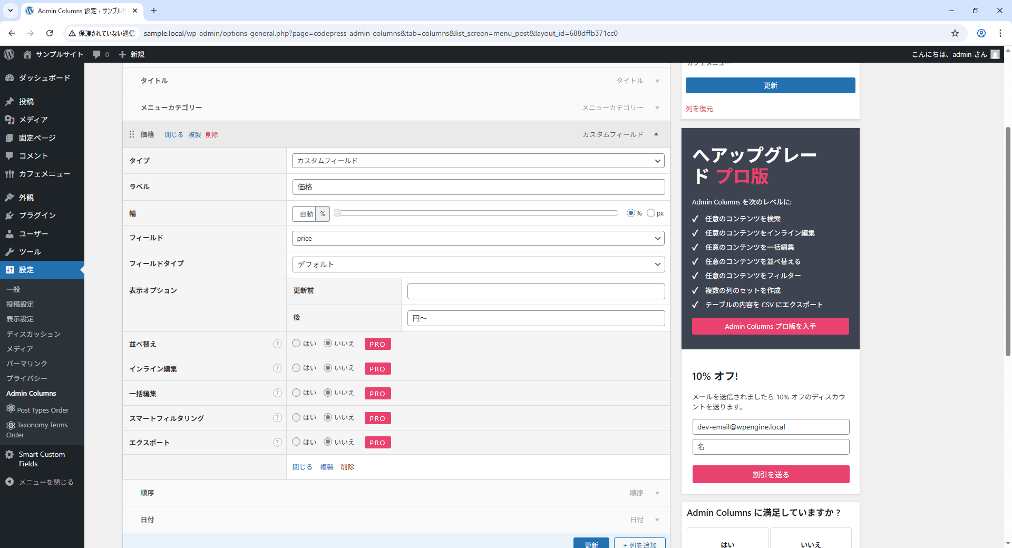
Task: Open the ダッシュボード sidebar icon
Action: coord(9,78)
